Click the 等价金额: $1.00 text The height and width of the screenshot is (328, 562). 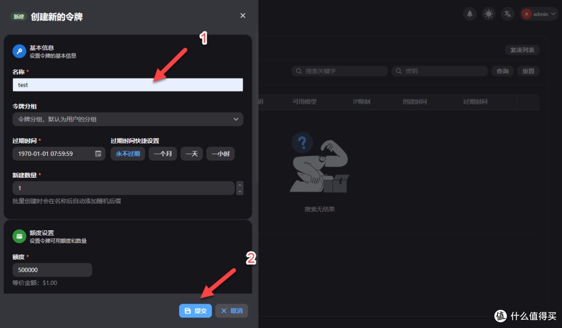35,283
